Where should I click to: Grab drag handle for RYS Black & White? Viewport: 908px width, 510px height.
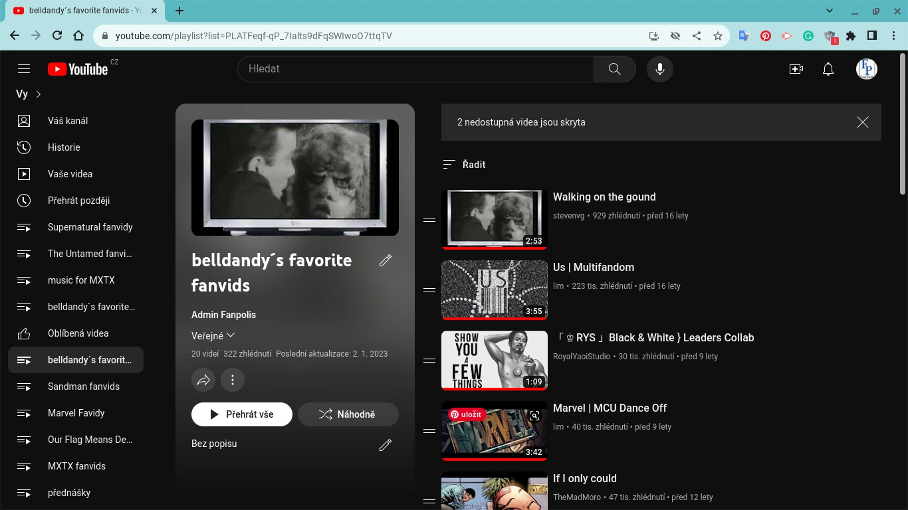coord(429,361)
